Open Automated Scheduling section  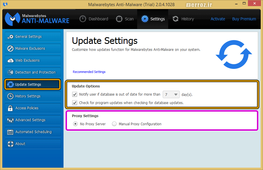pyautogui.click(x=33, y=132)
